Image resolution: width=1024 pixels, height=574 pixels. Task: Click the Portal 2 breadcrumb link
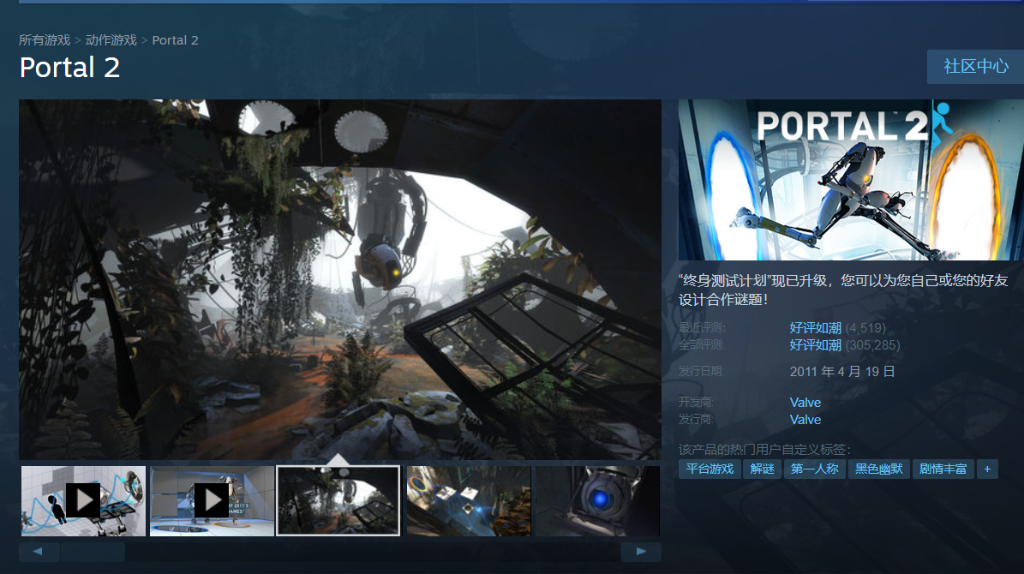click(x=175, y=40)
